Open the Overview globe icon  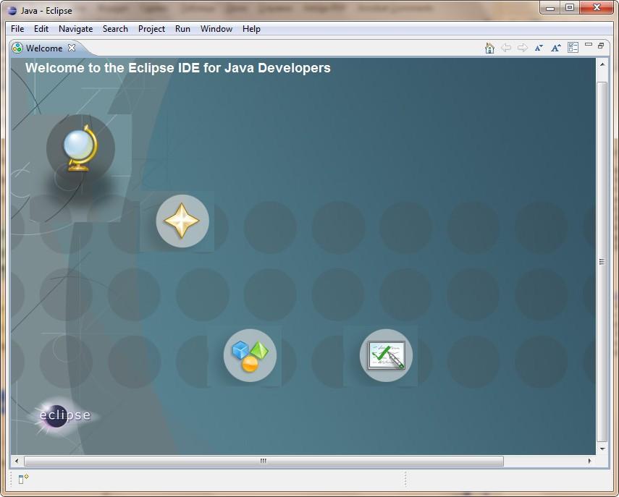click(x=80, y=148)
